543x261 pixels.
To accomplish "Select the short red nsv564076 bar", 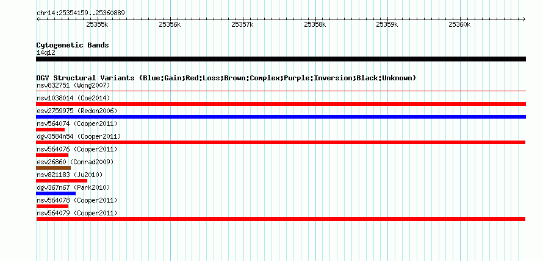I will pyautogui.click(x=52, y=155).
